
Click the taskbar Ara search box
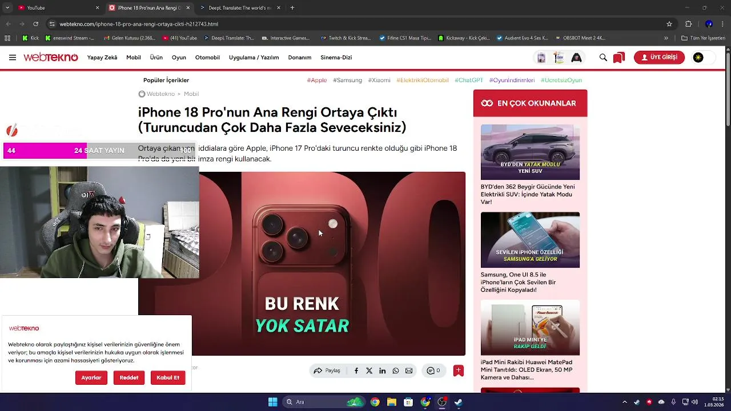[x=324, y=402]
